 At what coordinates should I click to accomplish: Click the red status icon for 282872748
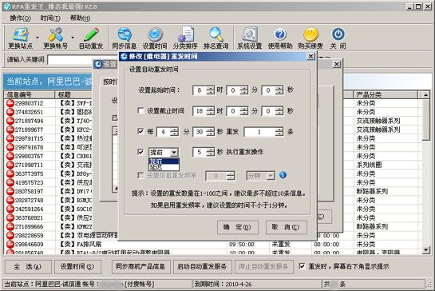click(10, 200)
